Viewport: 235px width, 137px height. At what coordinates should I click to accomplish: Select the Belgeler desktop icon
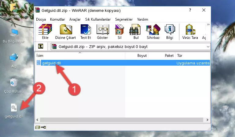tap(14, 11)
